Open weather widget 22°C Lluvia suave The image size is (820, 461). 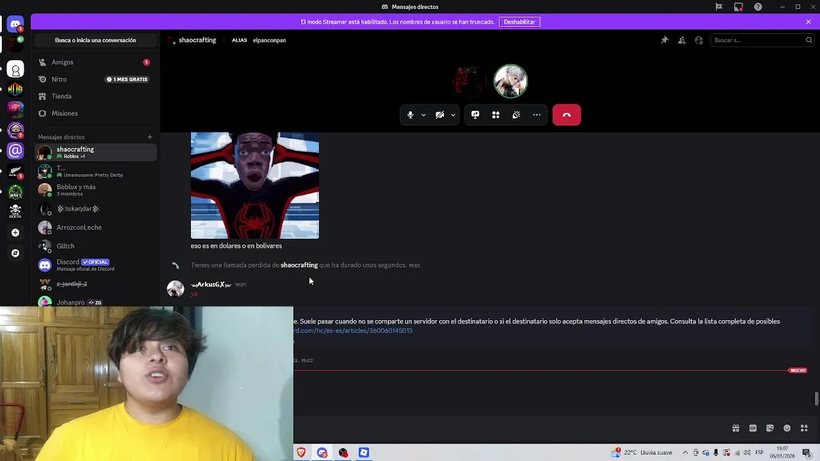click(x=641, y=453)
